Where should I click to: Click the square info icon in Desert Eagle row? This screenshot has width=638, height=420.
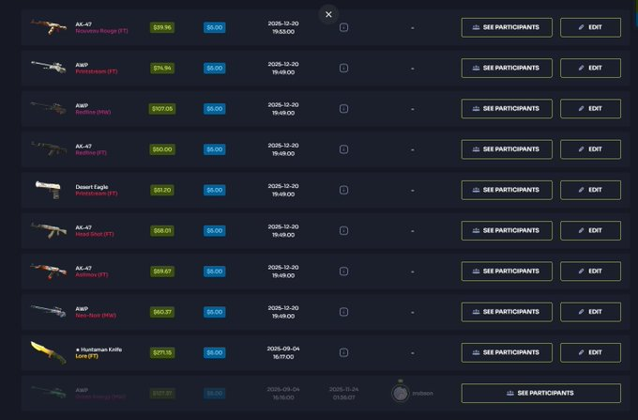click(343, 190)
